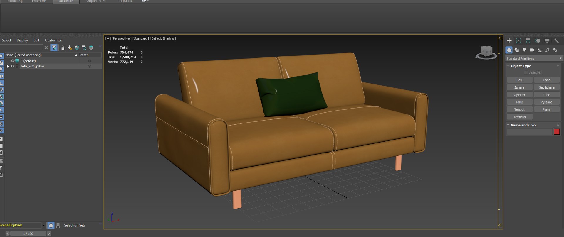Viewport: 564px width, 237px height.
Task: Open the Standard Primitives dropdown
Action: pos(533,58)
